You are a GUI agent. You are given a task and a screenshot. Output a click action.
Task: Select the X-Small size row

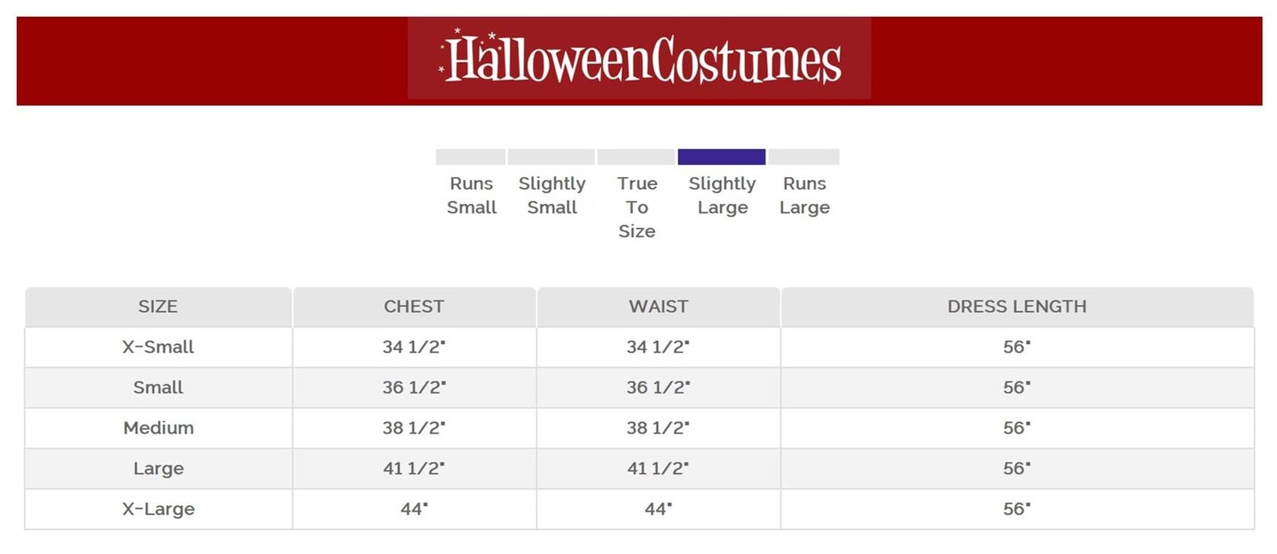158,347
